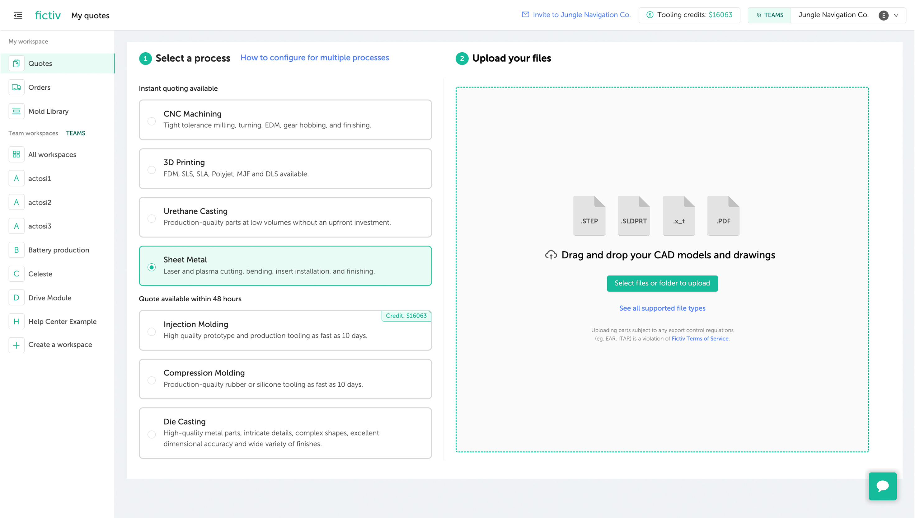The width and height of the screenshot is (915, 518).
Task: Click the All workspaces grid icon
Action: (16, 154)
